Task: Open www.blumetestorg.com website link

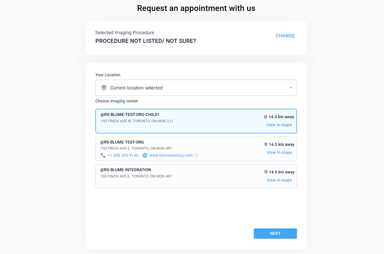Action: [171, 155]
